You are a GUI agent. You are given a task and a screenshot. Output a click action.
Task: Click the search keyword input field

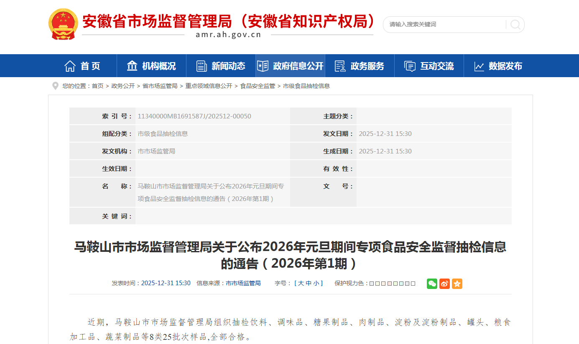coord(443,25)
